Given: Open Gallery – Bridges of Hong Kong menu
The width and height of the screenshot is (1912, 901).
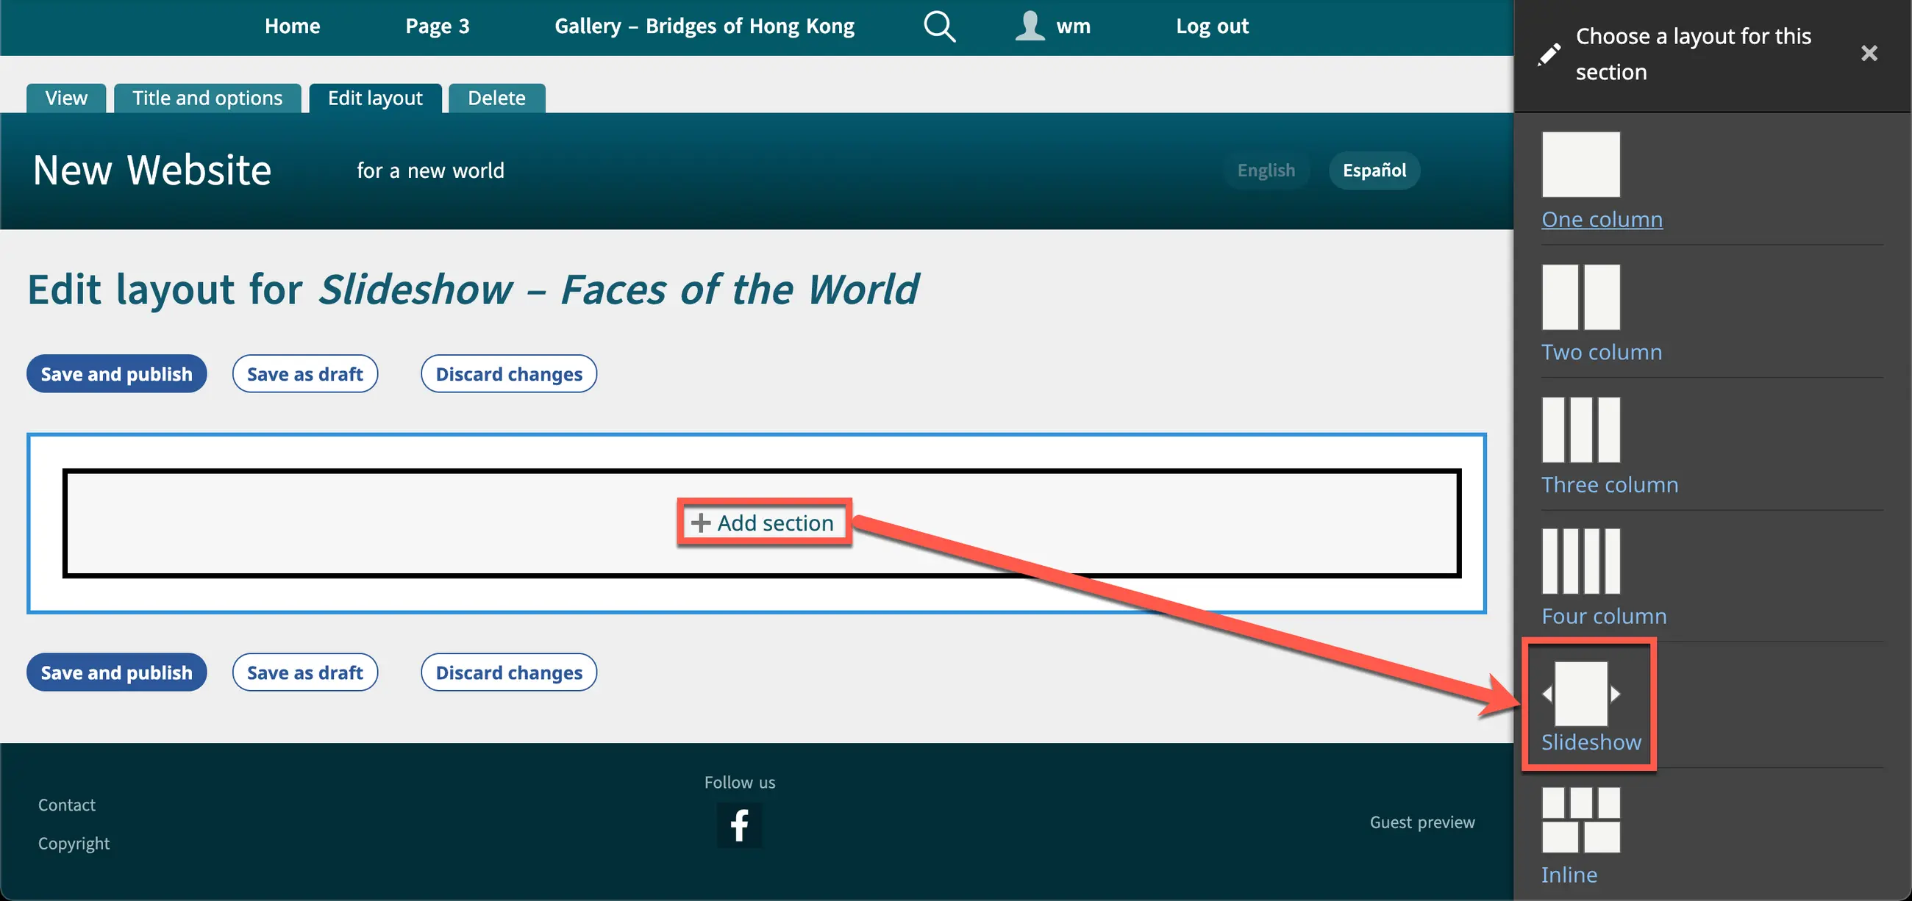Looking at the screenshot, I should [704, 26].
